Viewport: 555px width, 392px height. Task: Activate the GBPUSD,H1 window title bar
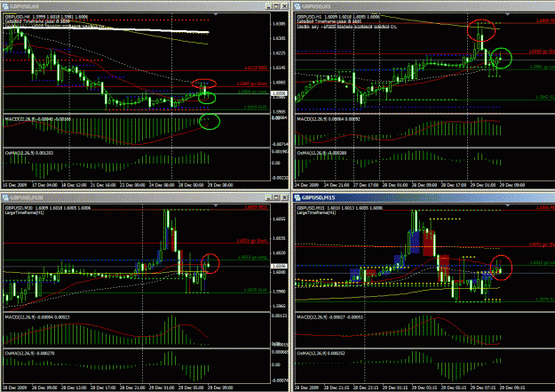pos(424,6)
